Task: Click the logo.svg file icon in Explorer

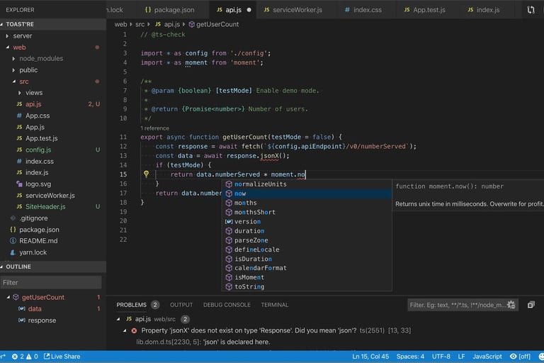Action: (19, 184)
